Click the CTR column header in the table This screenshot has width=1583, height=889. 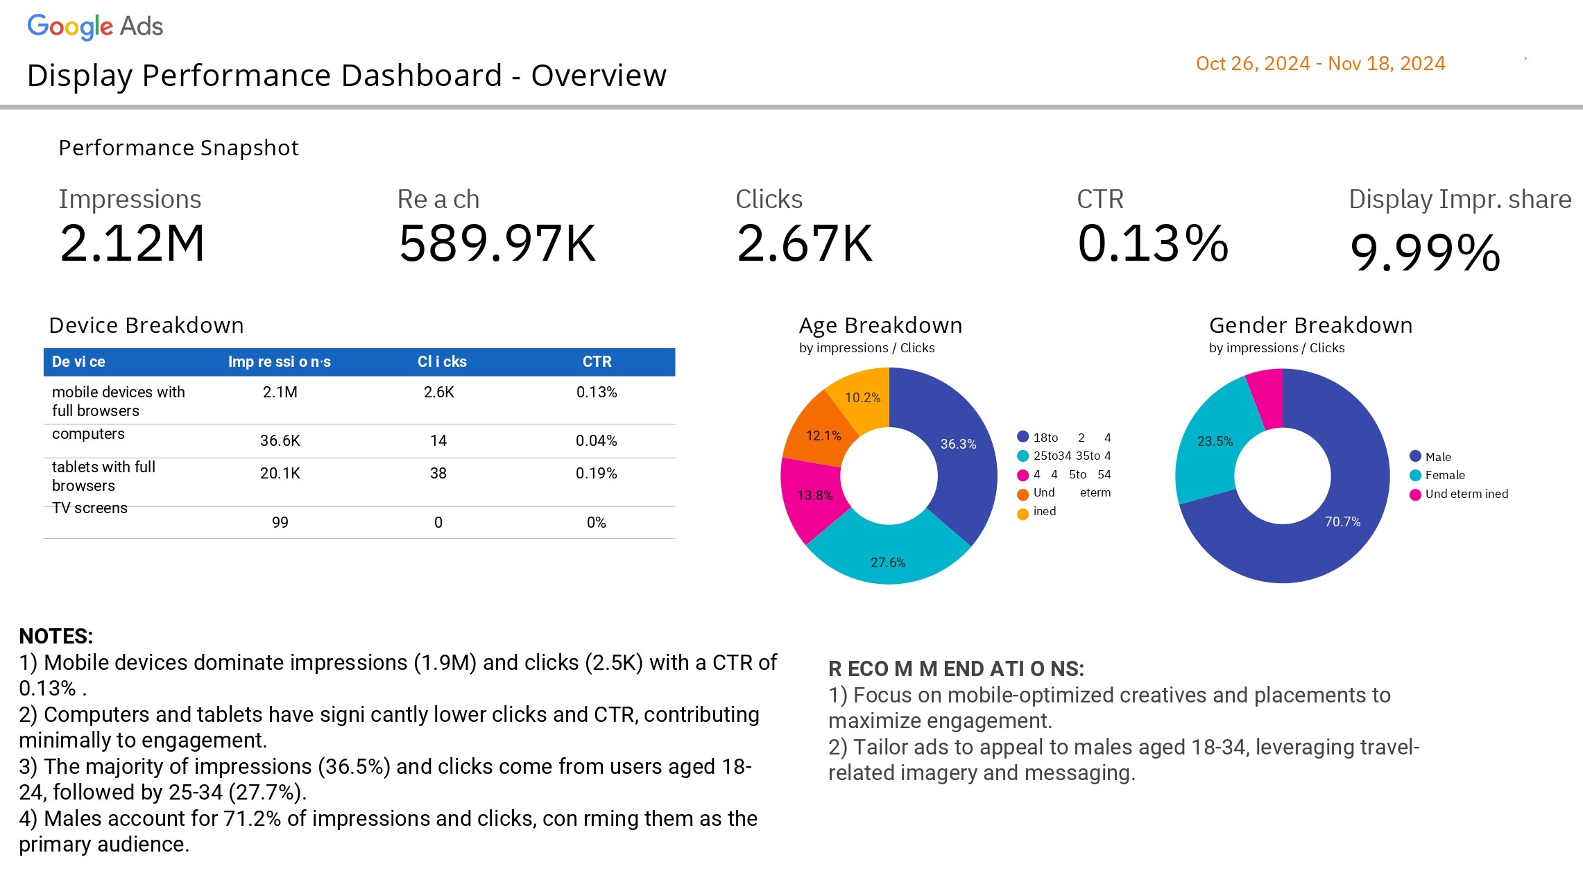point(597,362)
